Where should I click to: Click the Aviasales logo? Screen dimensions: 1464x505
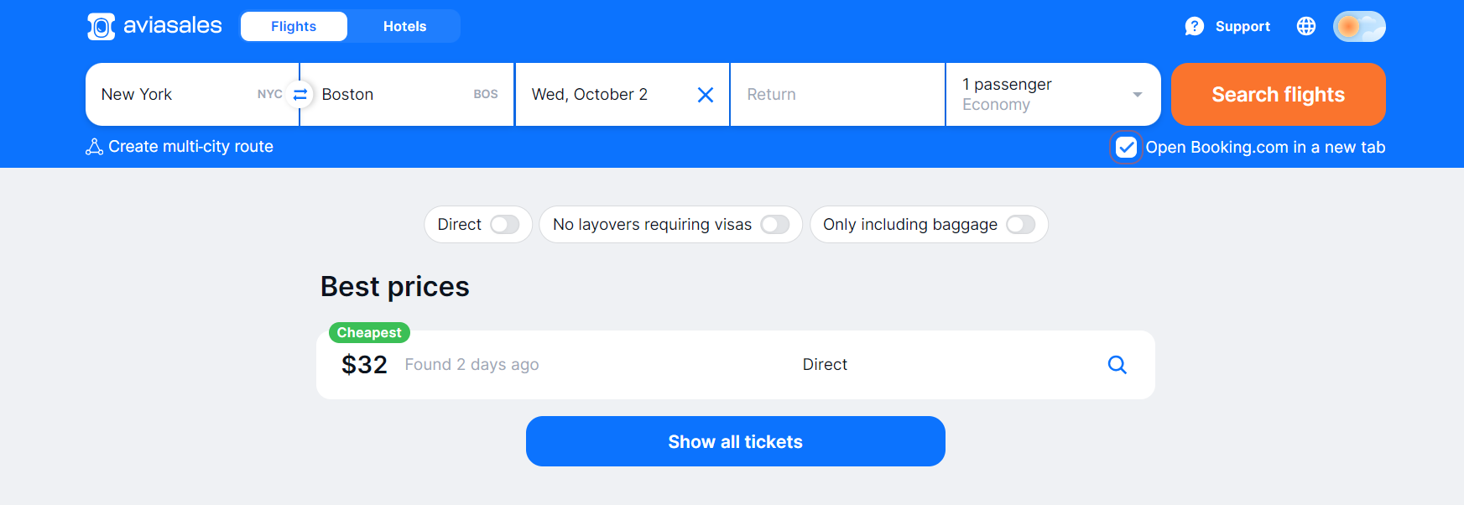point(154,26)
